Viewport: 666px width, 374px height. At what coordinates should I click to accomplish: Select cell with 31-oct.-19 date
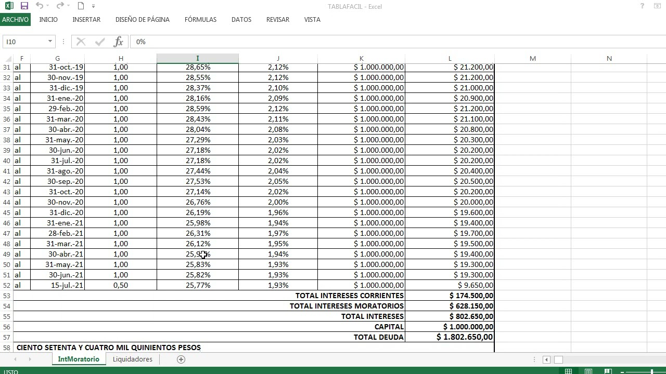[x=57, y=67]
